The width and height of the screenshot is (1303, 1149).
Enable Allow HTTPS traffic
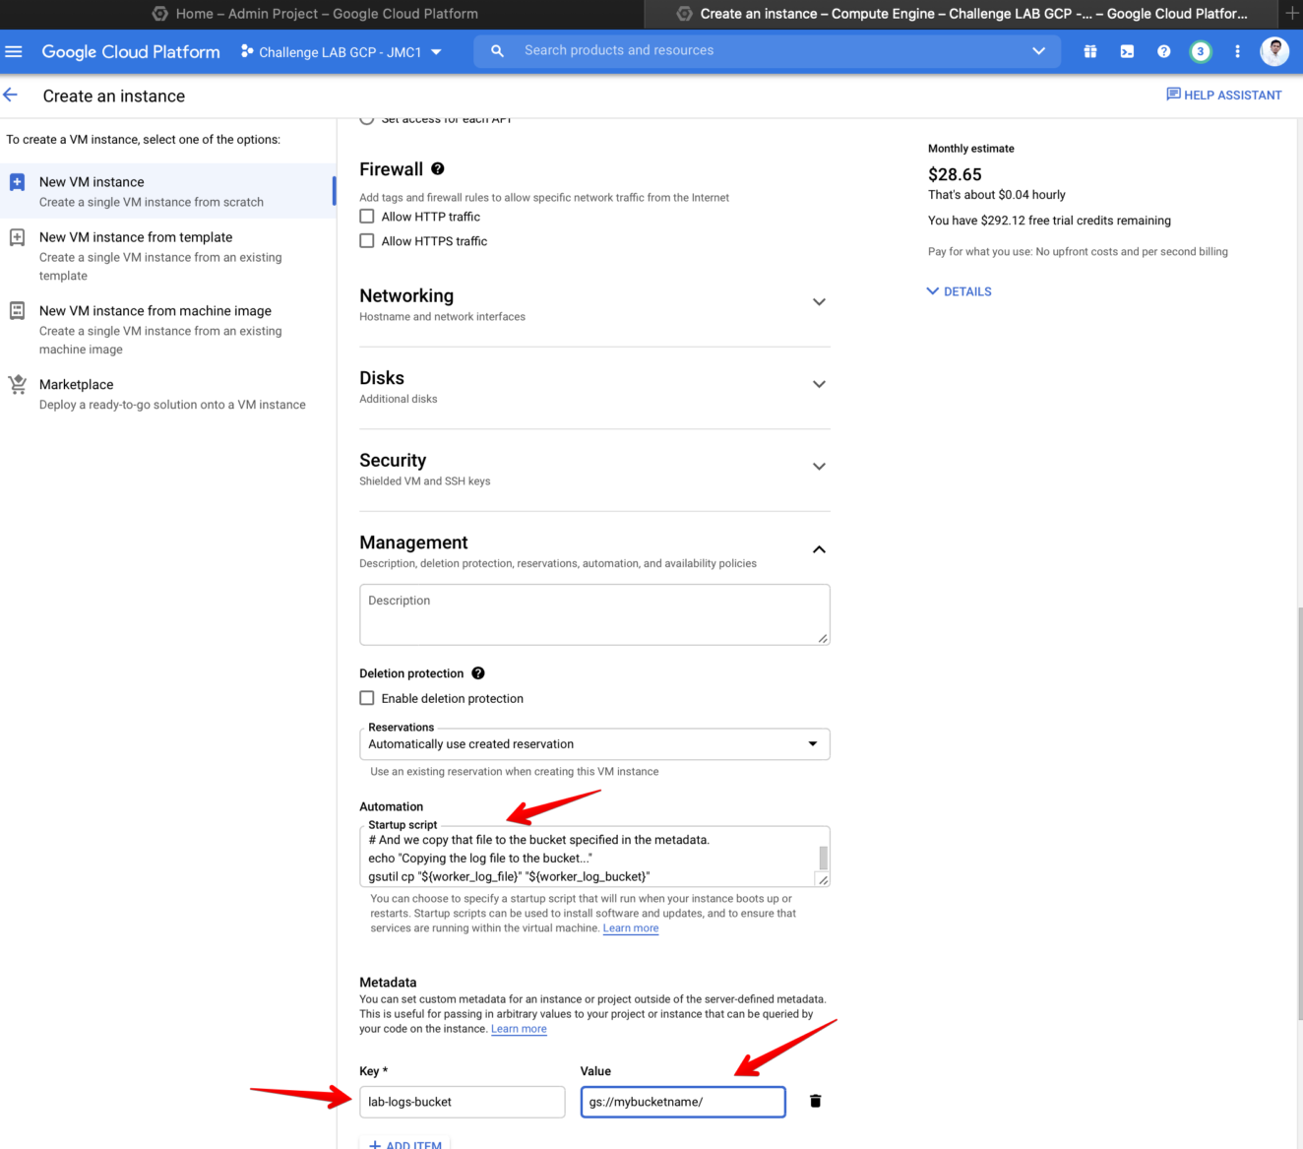[367, 241]
